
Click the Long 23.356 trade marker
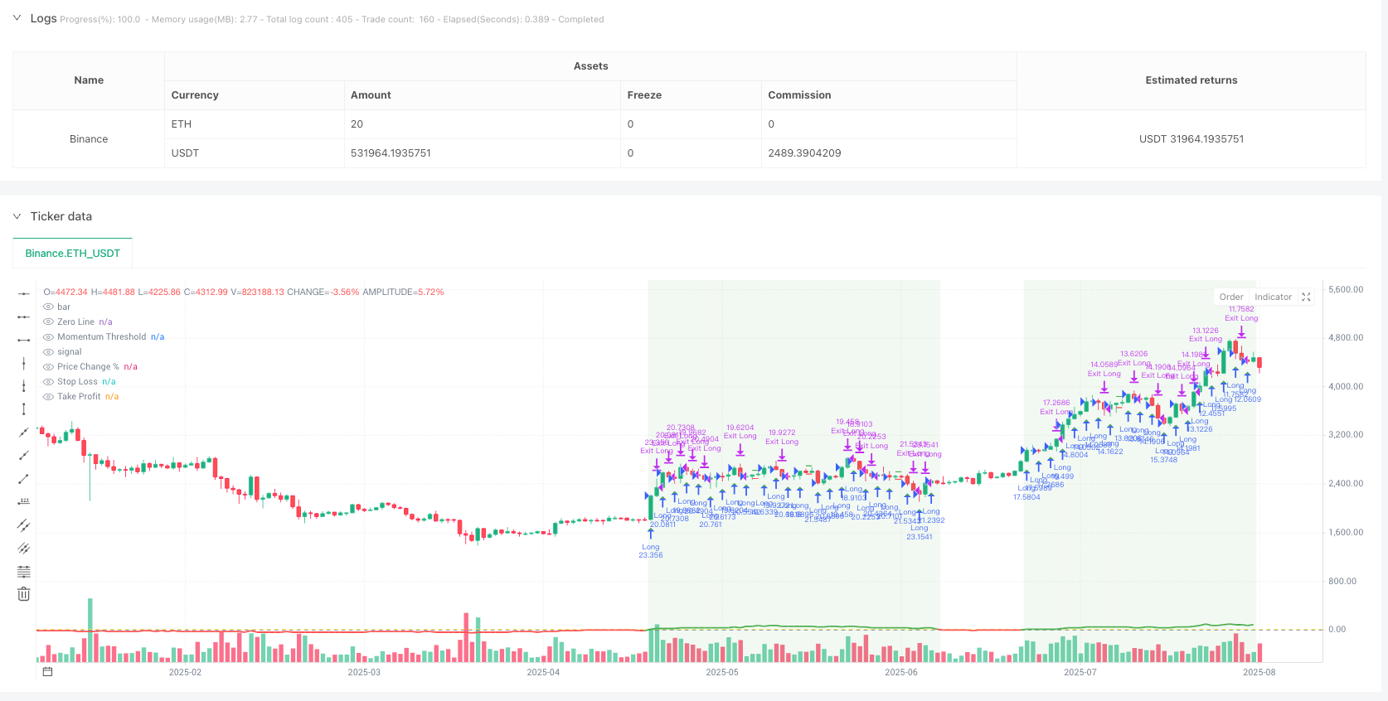tap(651, 551)
